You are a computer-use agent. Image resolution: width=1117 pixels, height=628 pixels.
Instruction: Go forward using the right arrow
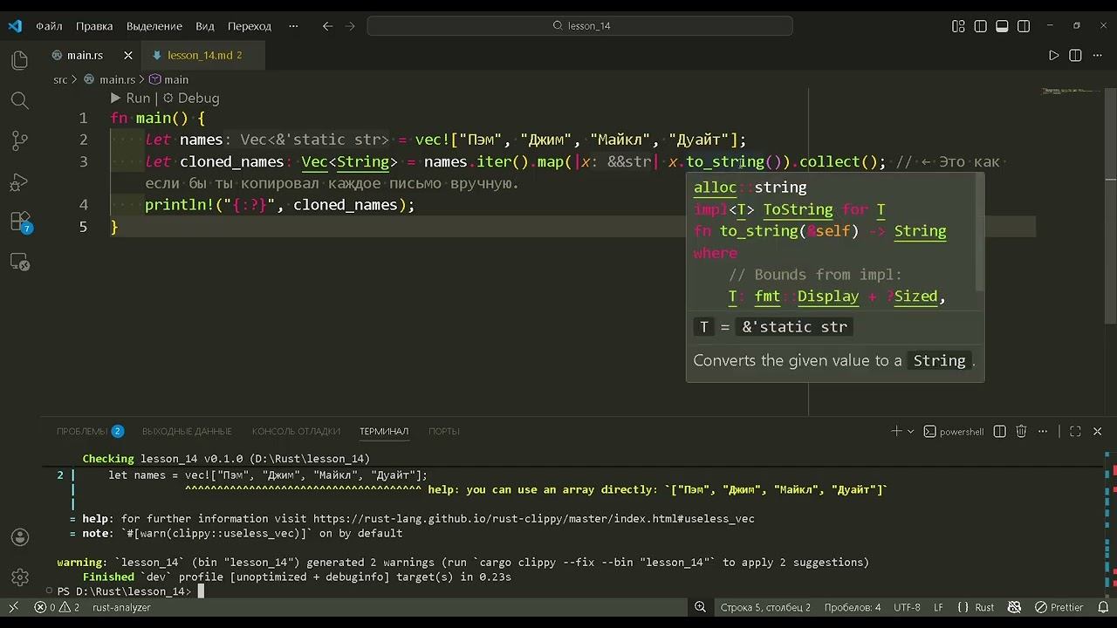pos(350,26)
